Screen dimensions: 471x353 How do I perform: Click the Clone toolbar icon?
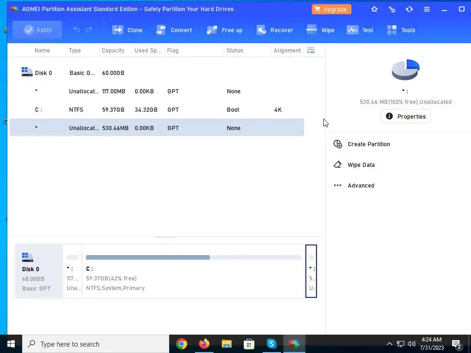pyautogui.click(x=117, y=30)
